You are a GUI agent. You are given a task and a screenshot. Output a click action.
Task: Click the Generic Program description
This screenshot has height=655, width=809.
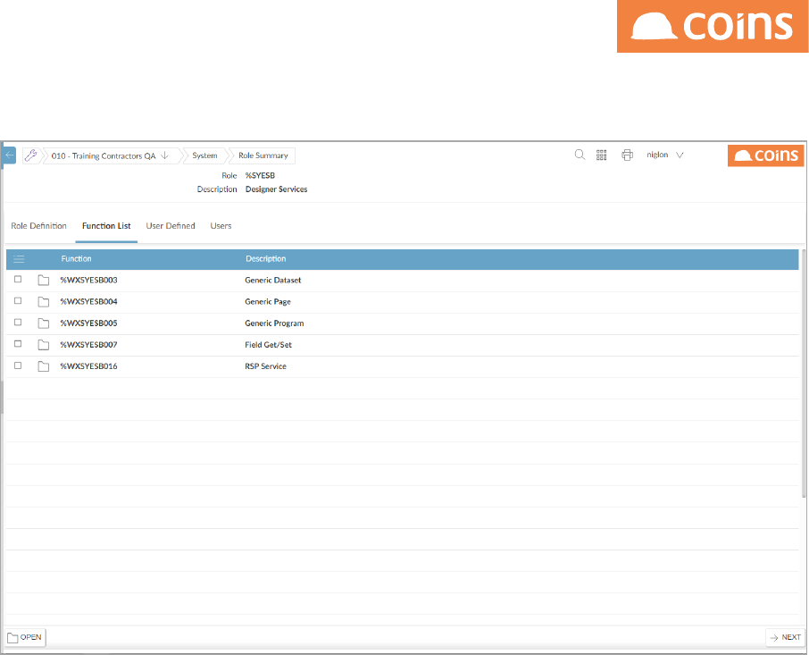(x=274, y=323)
